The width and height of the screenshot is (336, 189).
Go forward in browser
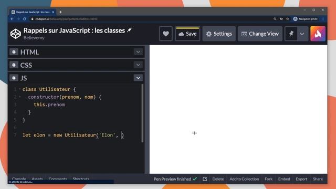pyautogui.click(x=18, y=19)
